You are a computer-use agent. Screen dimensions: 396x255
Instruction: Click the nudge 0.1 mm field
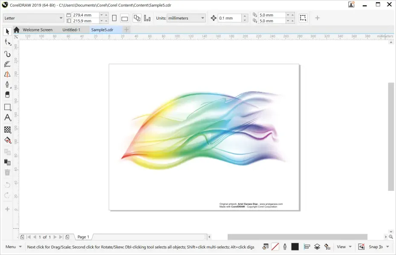[230, 18]
